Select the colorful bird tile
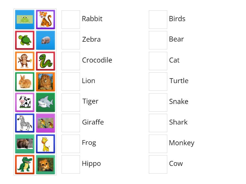Screen dimensions: 246x184 coord(46,123)
